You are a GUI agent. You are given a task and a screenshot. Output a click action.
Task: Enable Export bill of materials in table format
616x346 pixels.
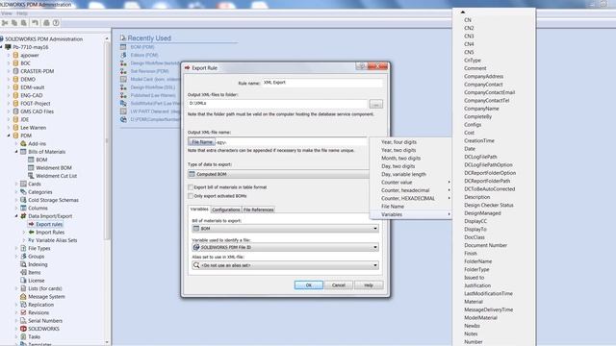(x=191, y=187)
